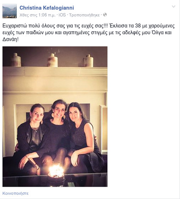Share the post with Κοινοποιήστε
Viewport: 180px width, 199px height.
tap(15, 193)
